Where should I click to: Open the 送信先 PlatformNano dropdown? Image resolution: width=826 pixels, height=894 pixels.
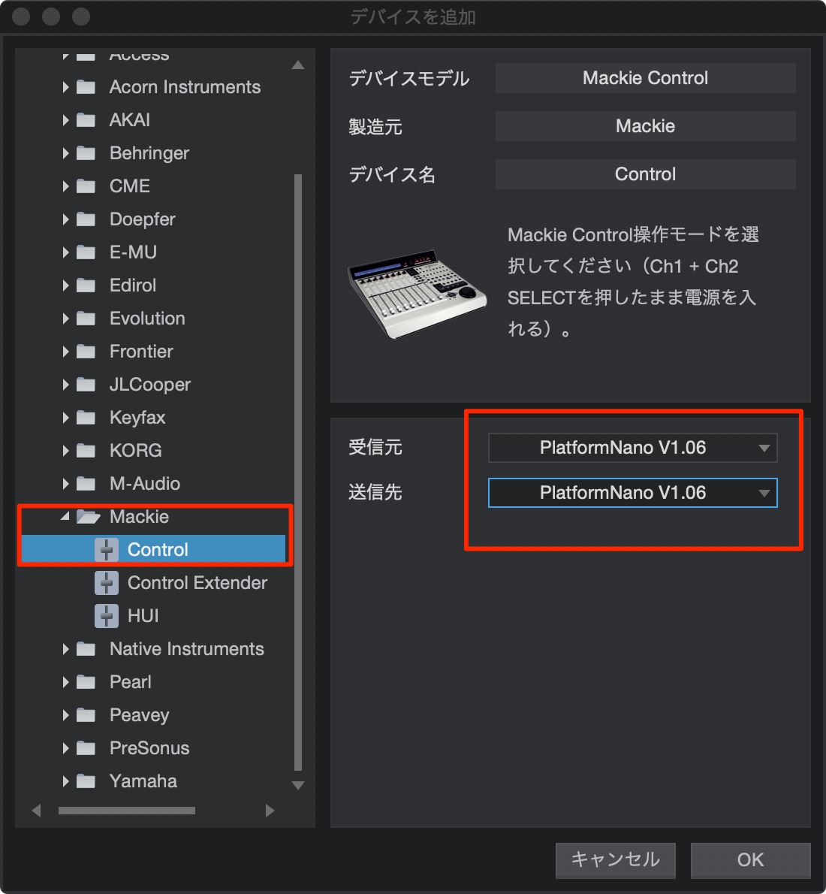[633, 493]
